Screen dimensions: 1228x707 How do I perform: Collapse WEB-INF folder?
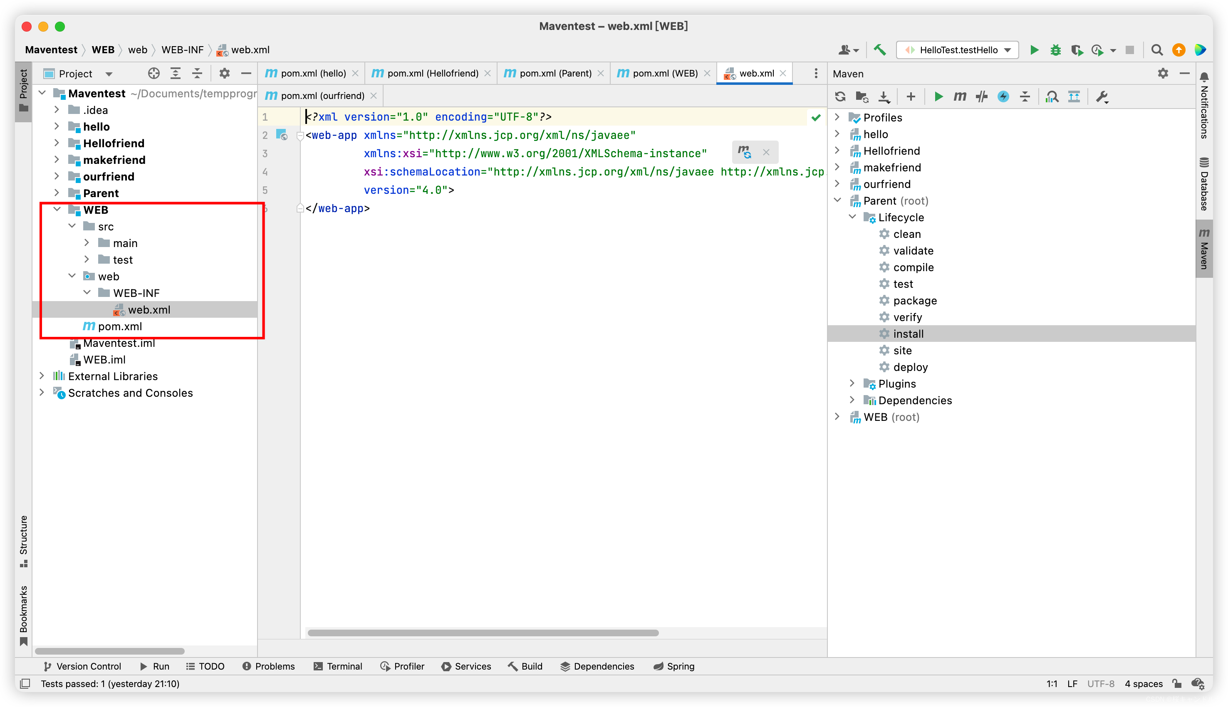click(87, 292)
